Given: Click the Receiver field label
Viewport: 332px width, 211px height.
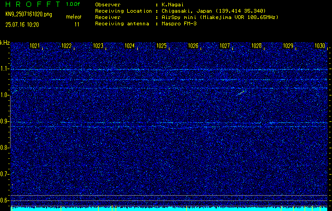Looking at the screenshot, I should 108,17.
